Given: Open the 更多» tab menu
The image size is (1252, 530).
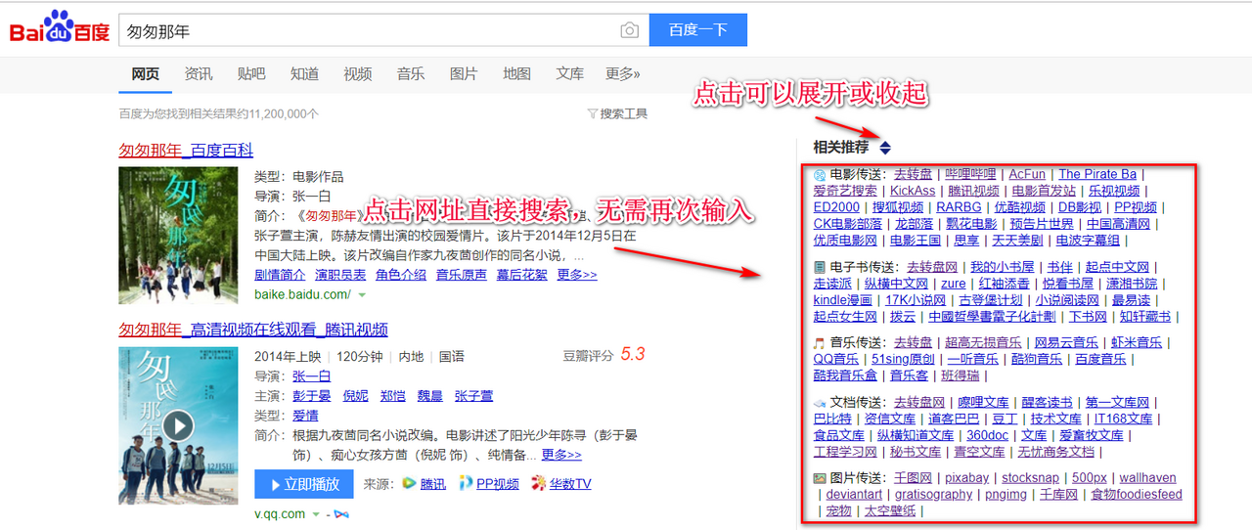Looking at the screenshot, I should pos(623,74).
